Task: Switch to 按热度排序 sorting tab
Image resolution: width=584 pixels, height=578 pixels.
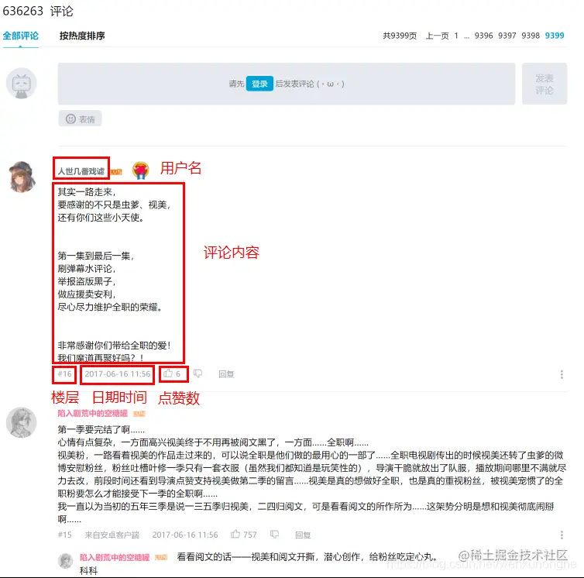Action: (x=82, y=36)
